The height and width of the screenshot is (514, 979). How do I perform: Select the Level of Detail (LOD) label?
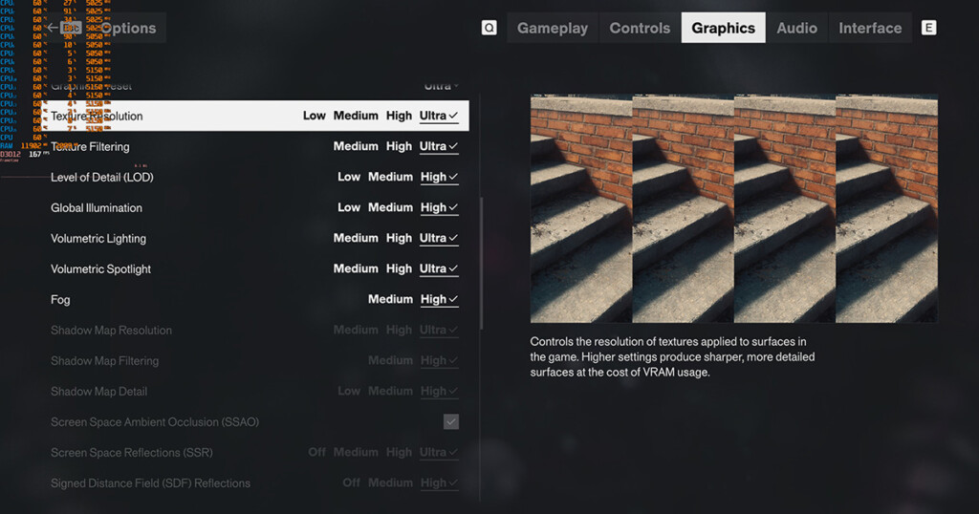tap(101, 177)
